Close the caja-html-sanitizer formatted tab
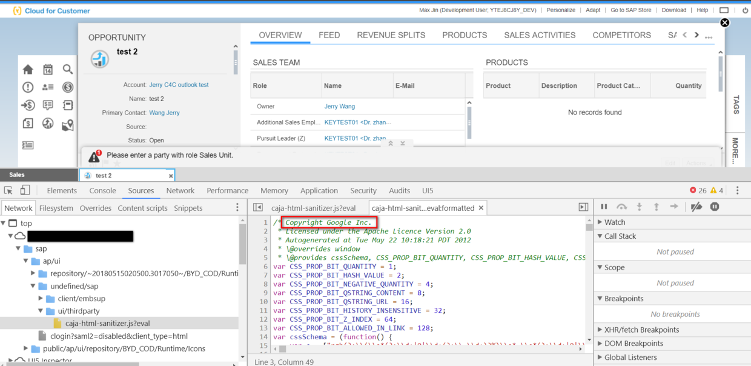 [x=481, y=208]
